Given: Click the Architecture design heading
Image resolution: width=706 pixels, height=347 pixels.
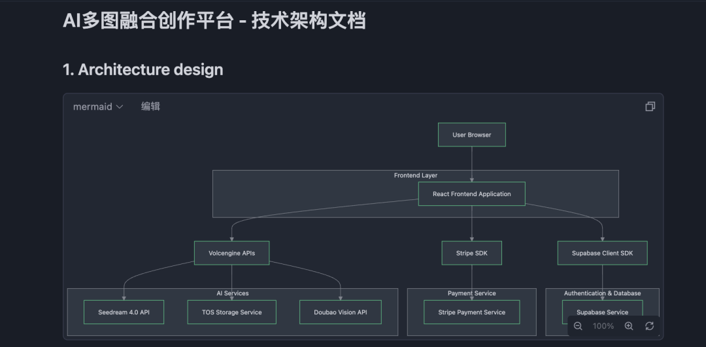Looking at the screenshot, I should coord(143,70).
